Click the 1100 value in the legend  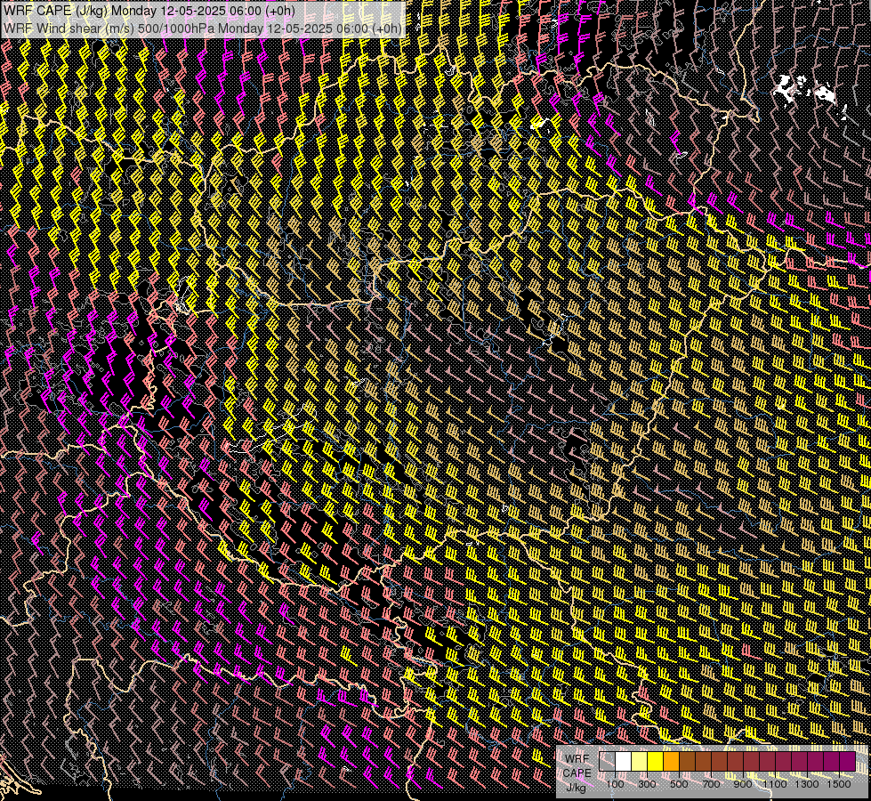[x=774, y=784]
